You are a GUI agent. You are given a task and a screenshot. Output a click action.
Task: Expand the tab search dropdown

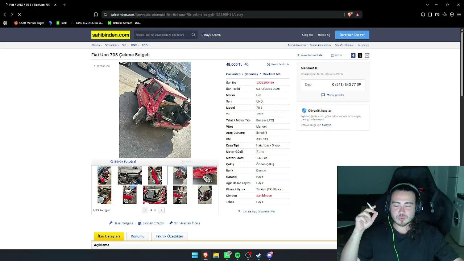tap(427, 5)
